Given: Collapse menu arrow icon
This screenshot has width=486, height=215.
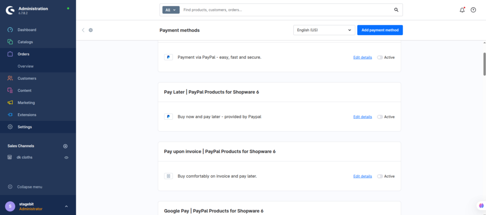Looking at the screenshot, I should [10, 187].
